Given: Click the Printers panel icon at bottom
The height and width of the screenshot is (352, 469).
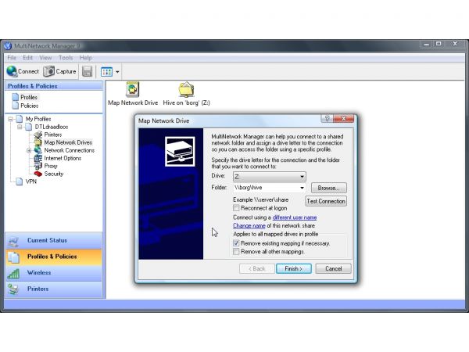Looking at the screenshot, I should 14,289.
